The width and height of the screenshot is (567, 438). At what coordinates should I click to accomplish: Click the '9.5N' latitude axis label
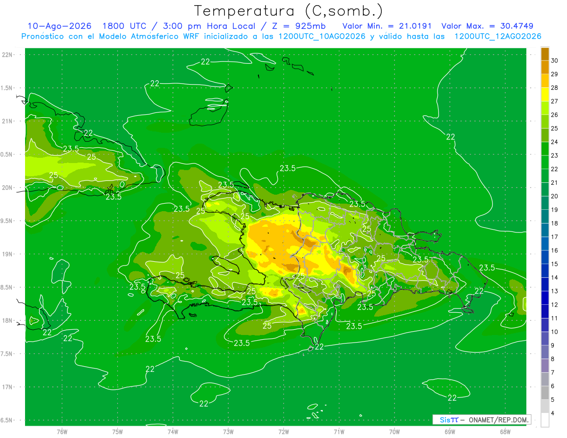pos(7,221)
